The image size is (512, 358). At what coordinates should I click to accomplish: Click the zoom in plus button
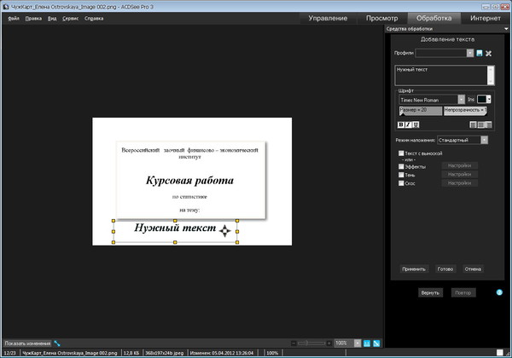329,343
